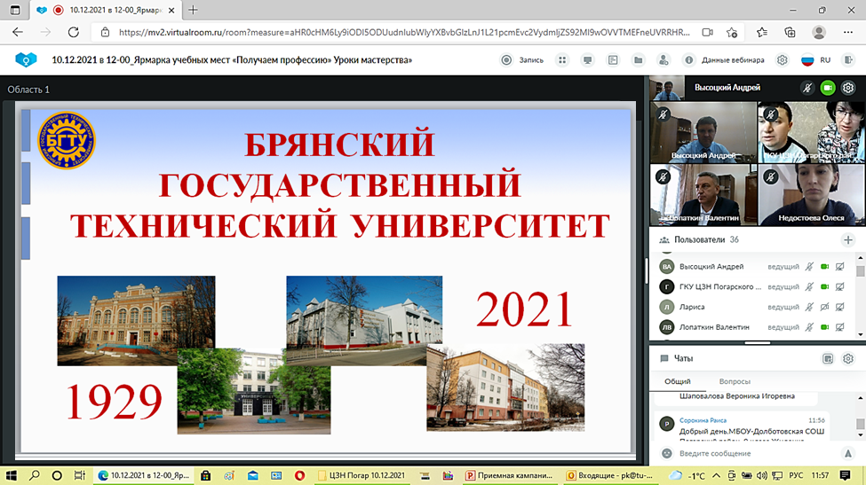
Task: Click РУС keyboard language in system tray
Action: [x=796, y=475]
